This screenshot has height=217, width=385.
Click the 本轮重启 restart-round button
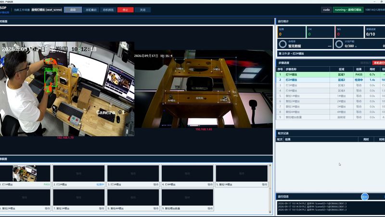[91, 10]
